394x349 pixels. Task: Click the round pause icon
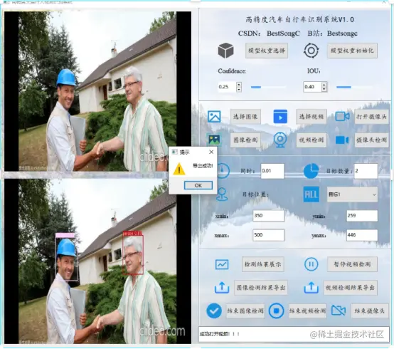[311, 264]
